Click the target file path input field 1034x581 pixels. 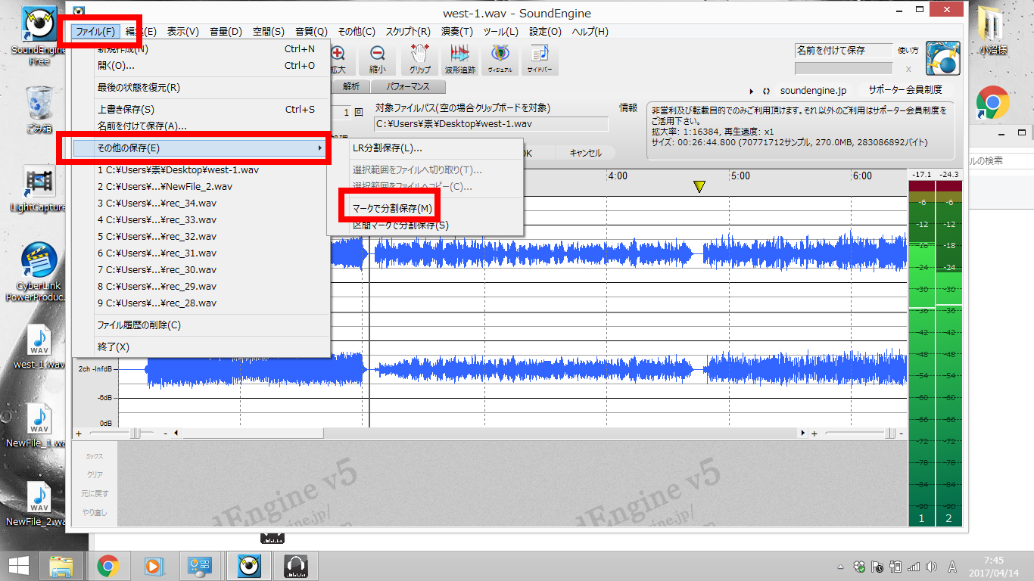tap(491, 124)
